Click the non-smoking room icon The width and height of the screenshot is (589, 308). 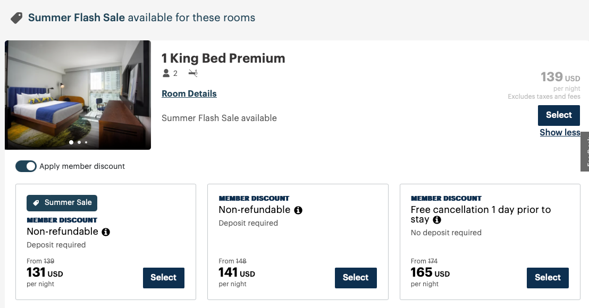point(193,73)
